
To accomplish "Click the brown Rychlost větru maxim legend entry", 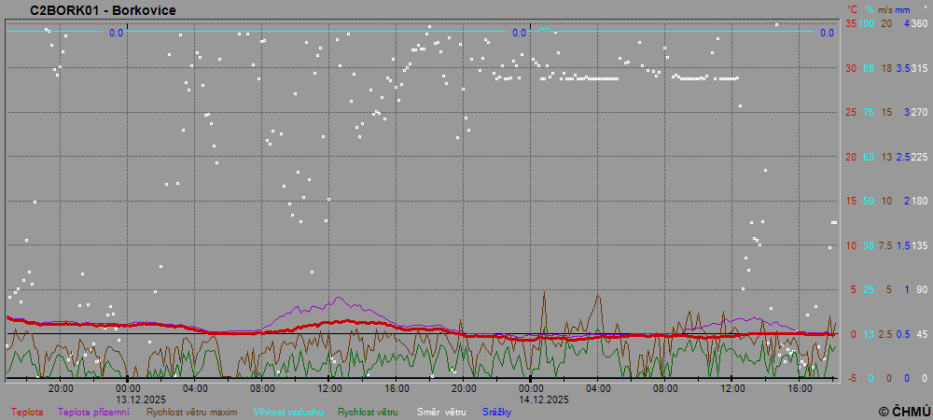I will tap(192, 412).
